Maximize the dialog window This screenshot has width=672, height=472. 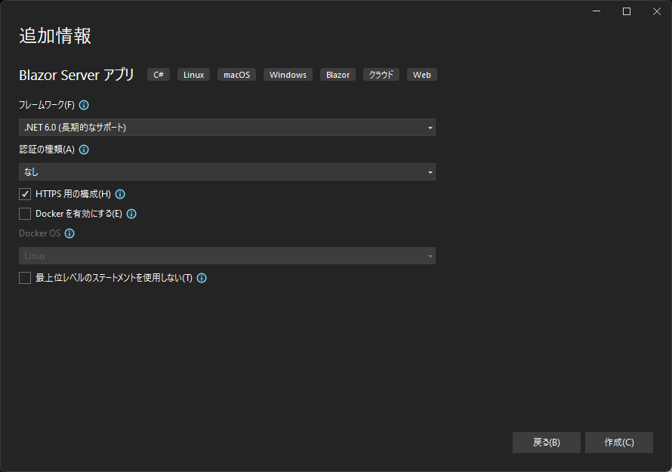[x=627, y=11]
